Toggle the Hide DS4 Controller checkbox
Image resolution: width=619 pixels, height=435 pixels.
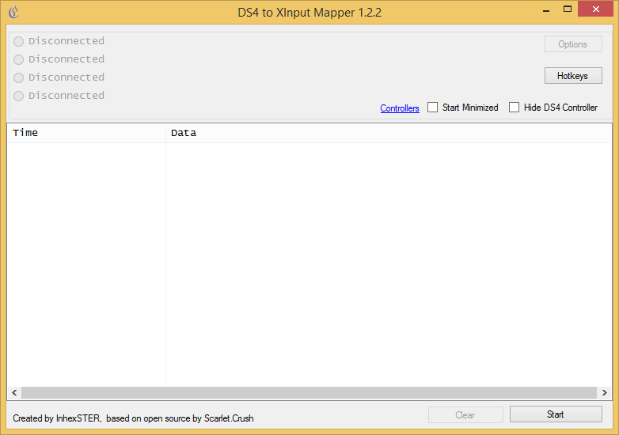coord(514,108)
